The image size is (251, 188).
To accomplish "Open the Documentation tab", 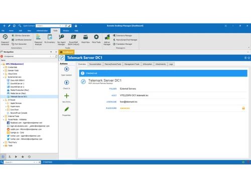I will [x=95, y=64].
